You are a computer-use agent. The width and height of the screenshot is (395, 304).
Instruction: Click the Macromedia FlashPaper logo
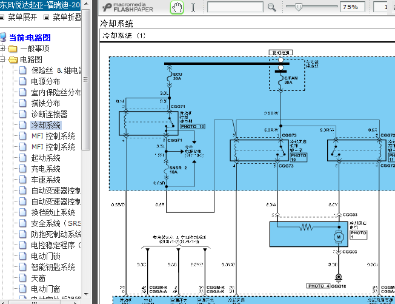[x=128, y=7]
